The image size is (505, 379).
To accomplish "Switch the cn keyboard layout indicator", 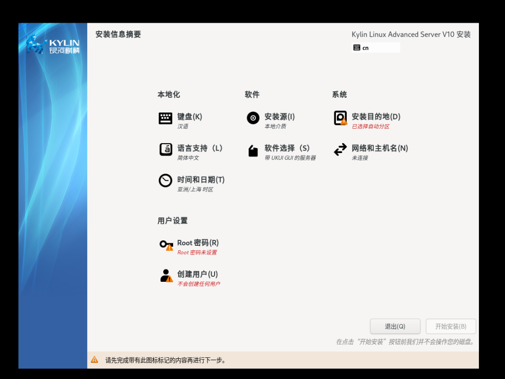I will [x=376, y=48].
